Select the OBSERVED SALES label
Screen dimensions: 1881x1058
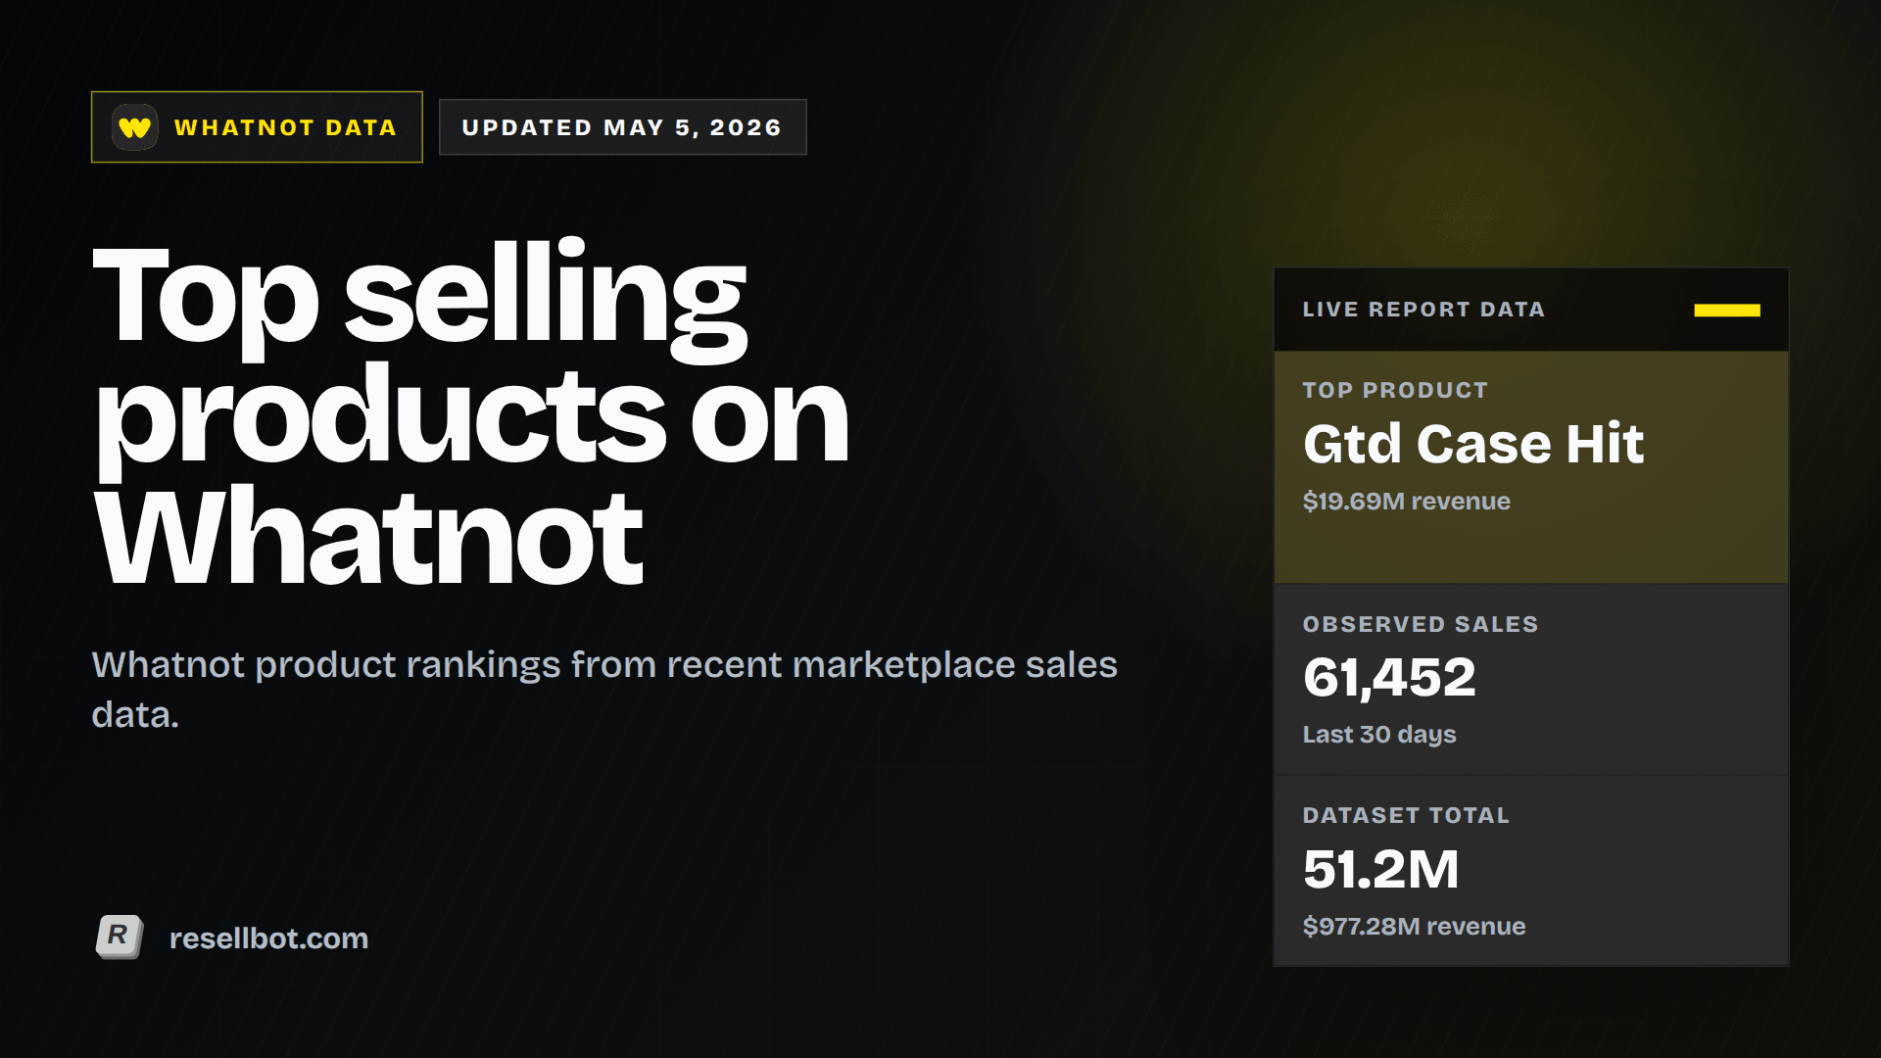(1421, 624)
